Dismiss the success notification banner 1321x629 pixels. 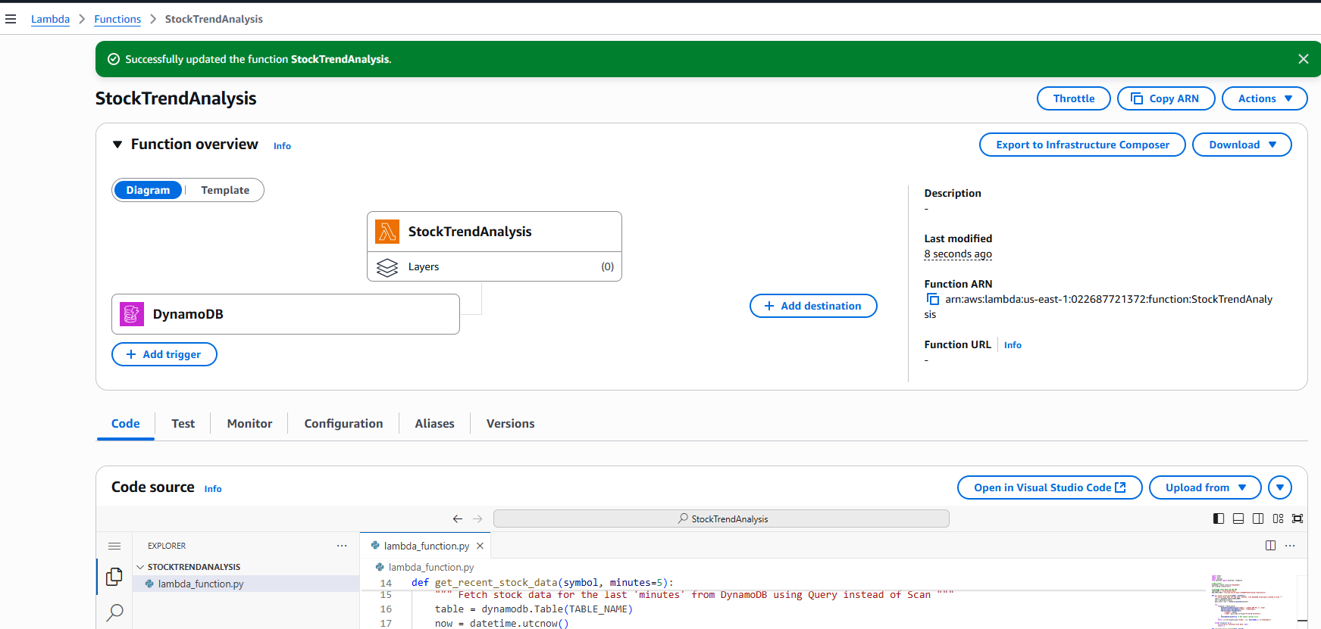tap(1303, 59)
